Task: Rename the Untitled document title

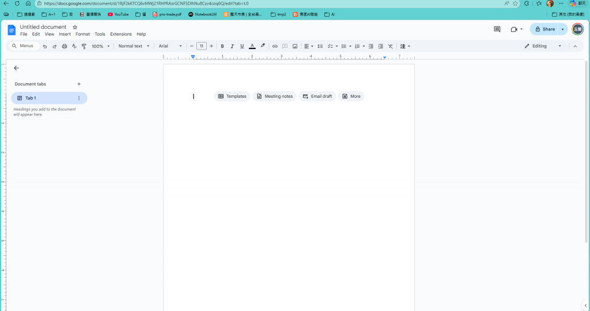Action: pyautogui.click(x=43, y=27)
